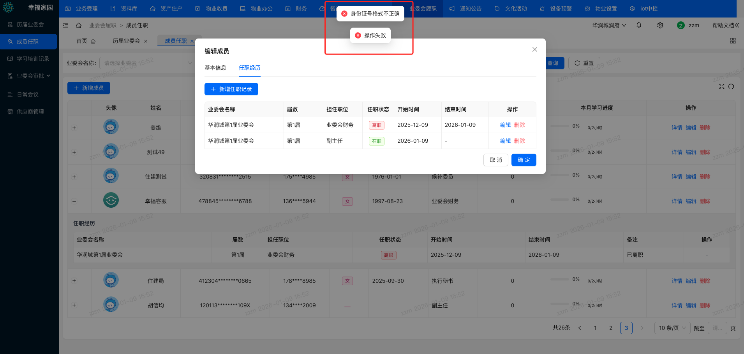744x354 pixels.
Task: Click the table refresh icon
Action: click(x=731, y=86)
